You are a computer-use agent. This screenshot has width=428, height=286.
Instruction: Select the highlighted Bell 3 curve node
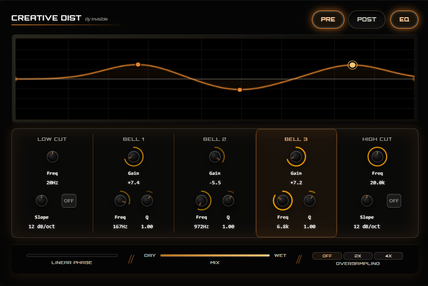click(x=353, y=65)
